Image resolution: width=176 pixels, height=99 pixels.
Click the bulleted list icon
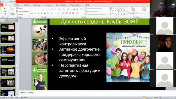(x=64, y=9)
